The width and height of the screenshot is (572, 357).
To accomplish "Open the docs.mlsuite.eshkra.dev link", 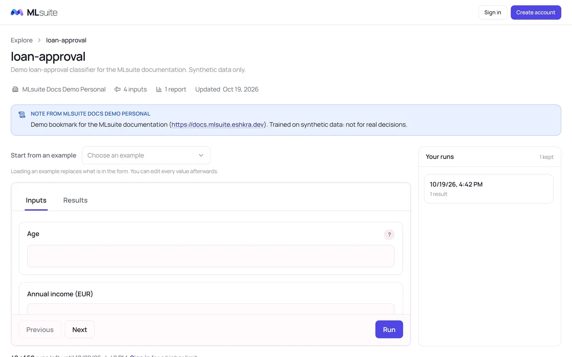I will point(218,125).
